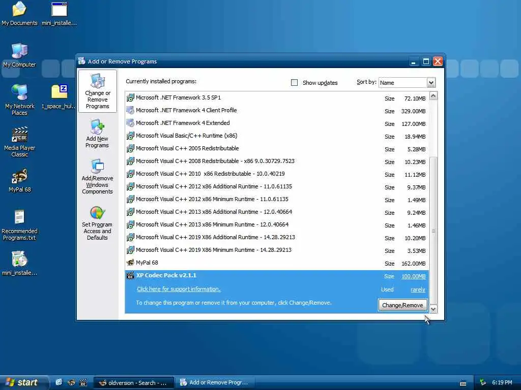Open mini_installe setup icon at bottom
This screenshot has height=390, width=521.
point(20,264)
